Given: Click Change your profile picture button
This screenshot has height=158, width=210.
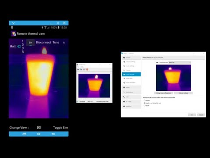Looking at the screenshot, I should point(164,93).
